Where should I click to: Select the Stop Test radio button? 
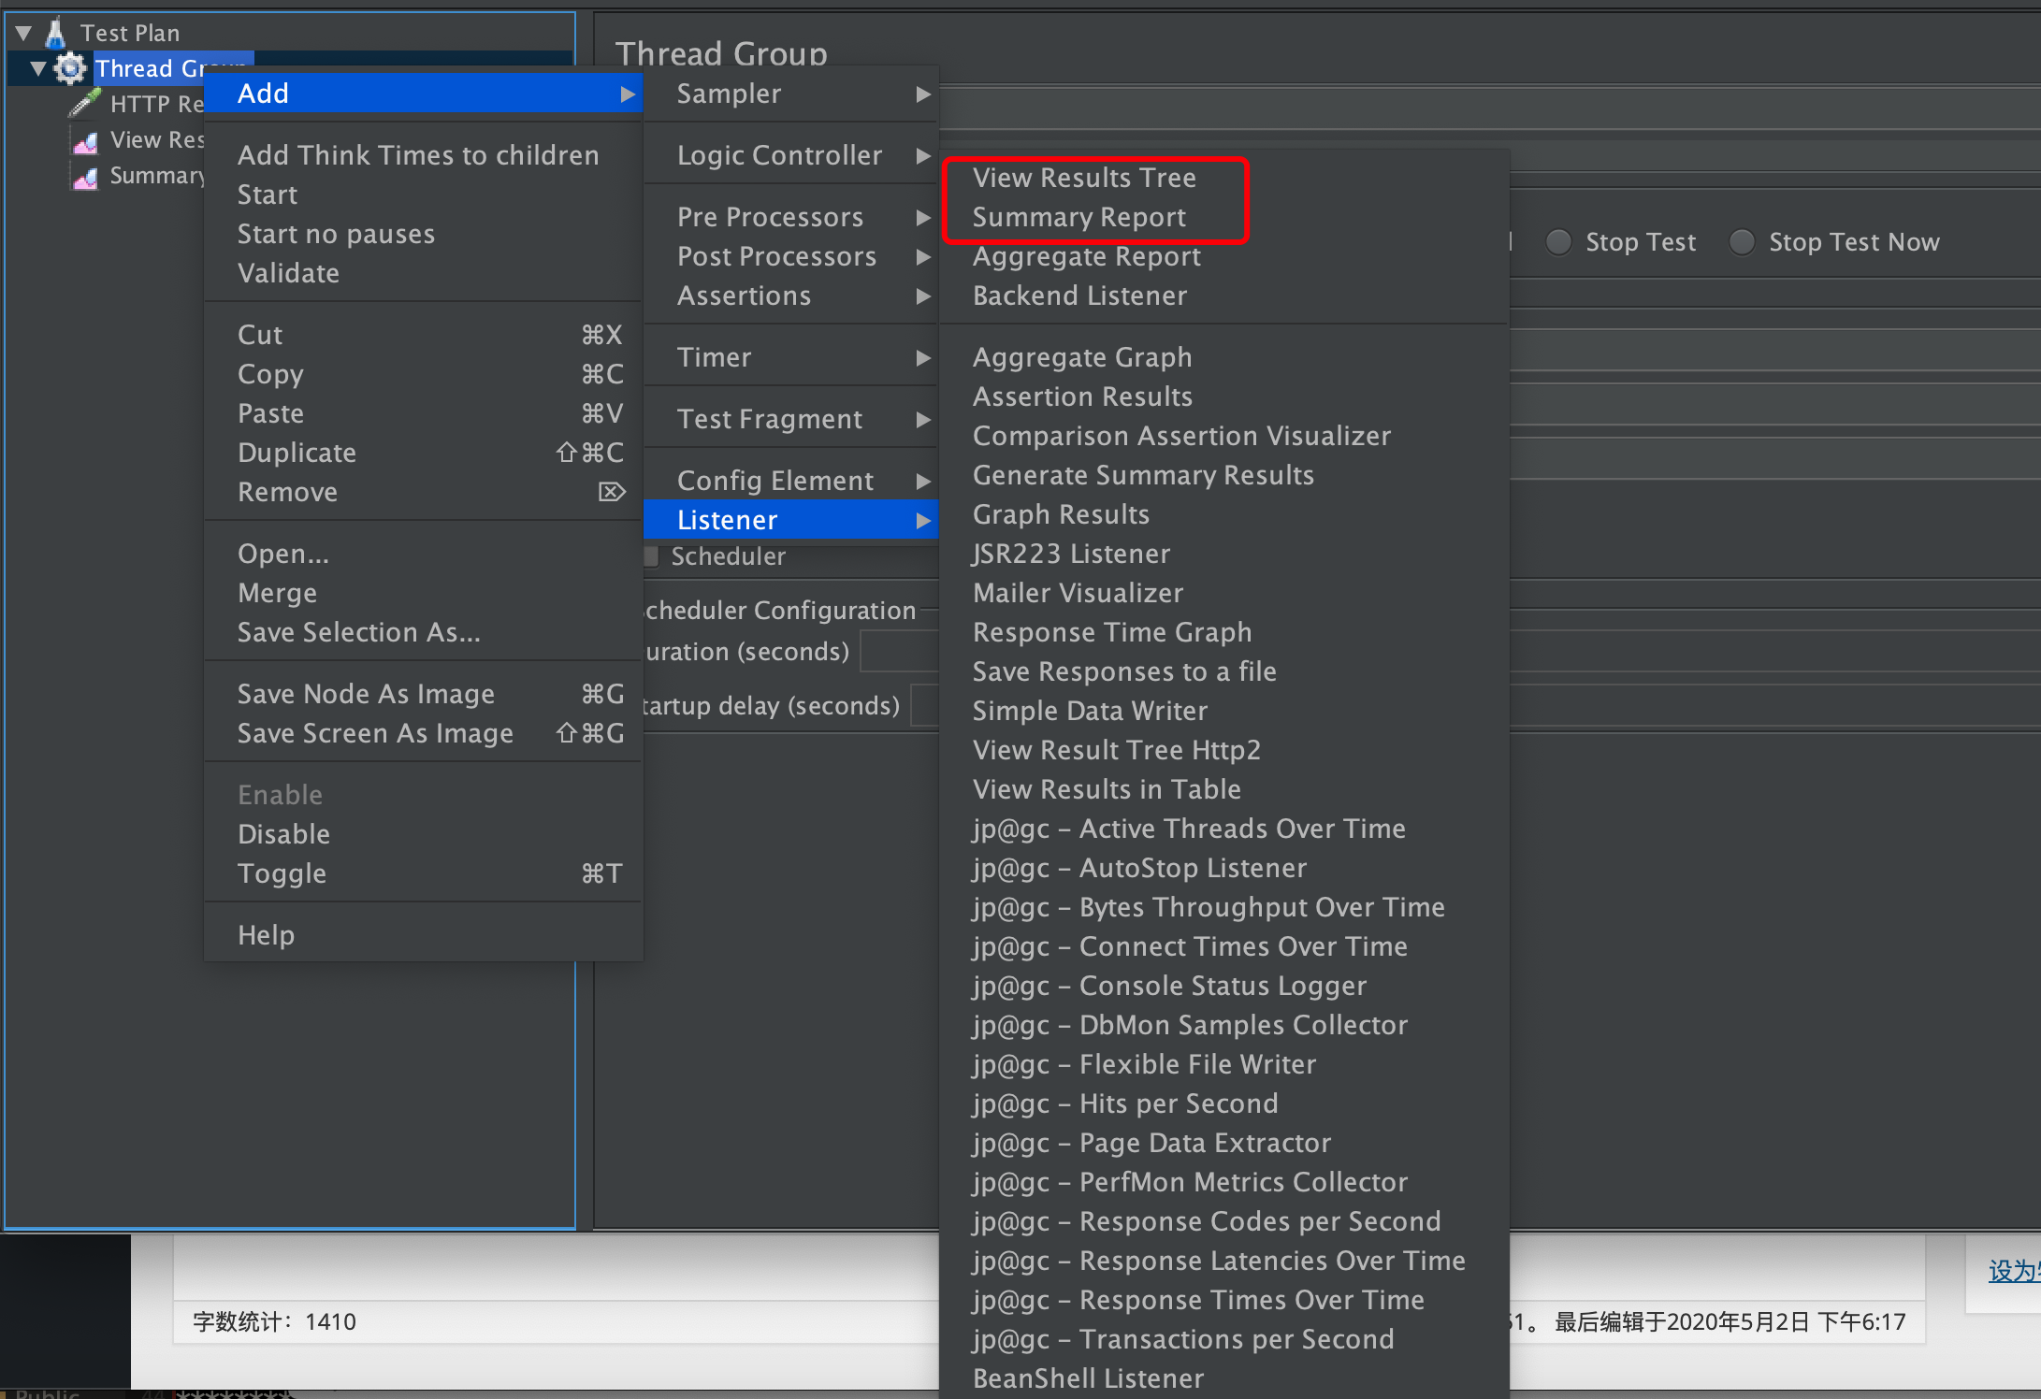pyautogui.click(x=1558, y=242)
